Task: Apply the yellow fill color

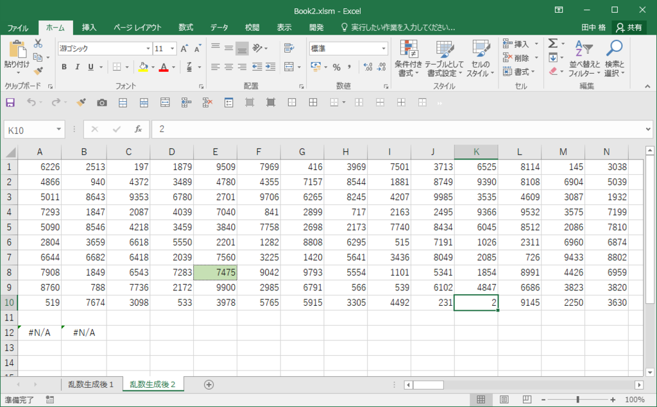Action: (x=143, y=67)
